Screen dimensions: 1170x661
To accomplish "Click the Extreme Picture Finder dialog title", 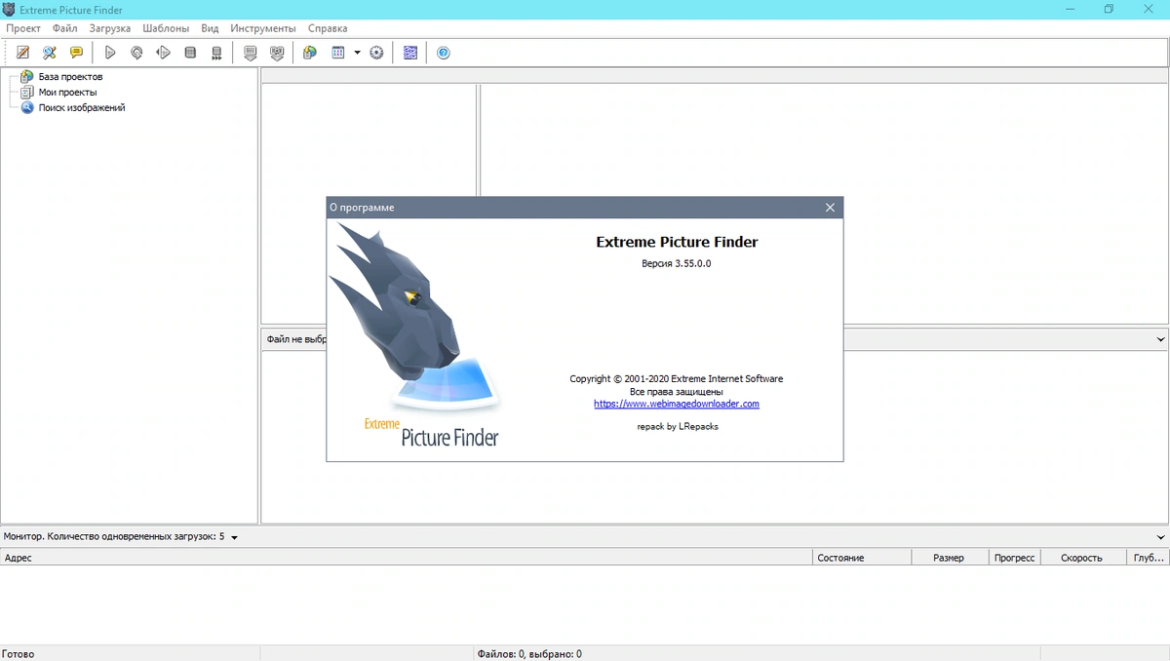I will pos(677,242).
